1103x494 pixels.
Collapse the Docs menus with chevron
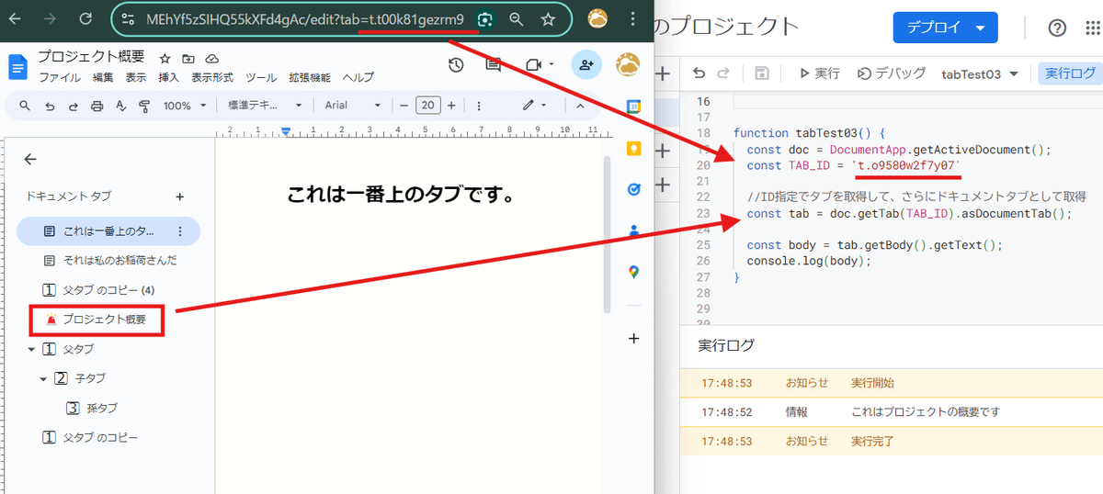coord(580,106)
